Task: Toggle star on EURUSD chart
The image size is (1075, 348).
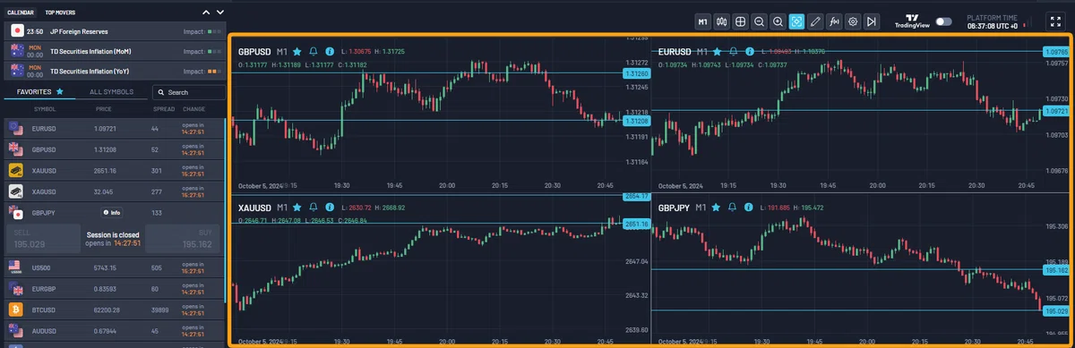Action: click(718, 52)
